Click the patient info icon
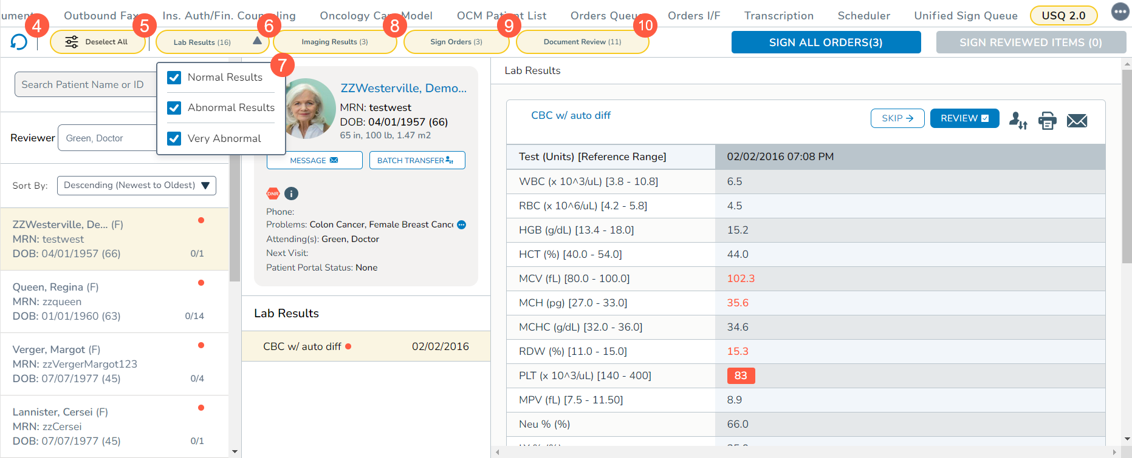1132x458 pixels. (292, 194)
